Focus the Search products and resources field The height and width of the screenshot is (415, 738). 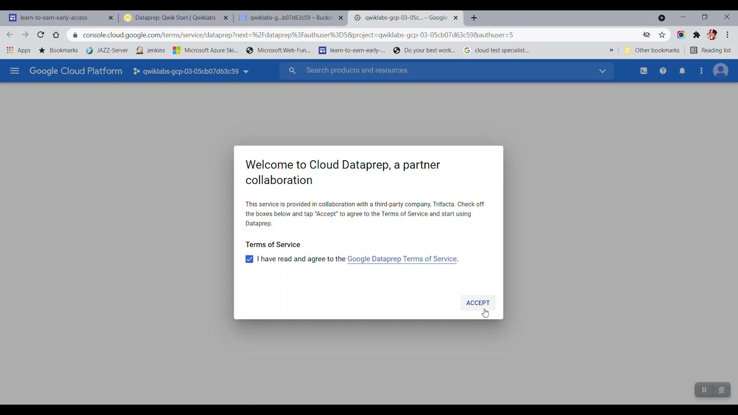tap(447, 70)
